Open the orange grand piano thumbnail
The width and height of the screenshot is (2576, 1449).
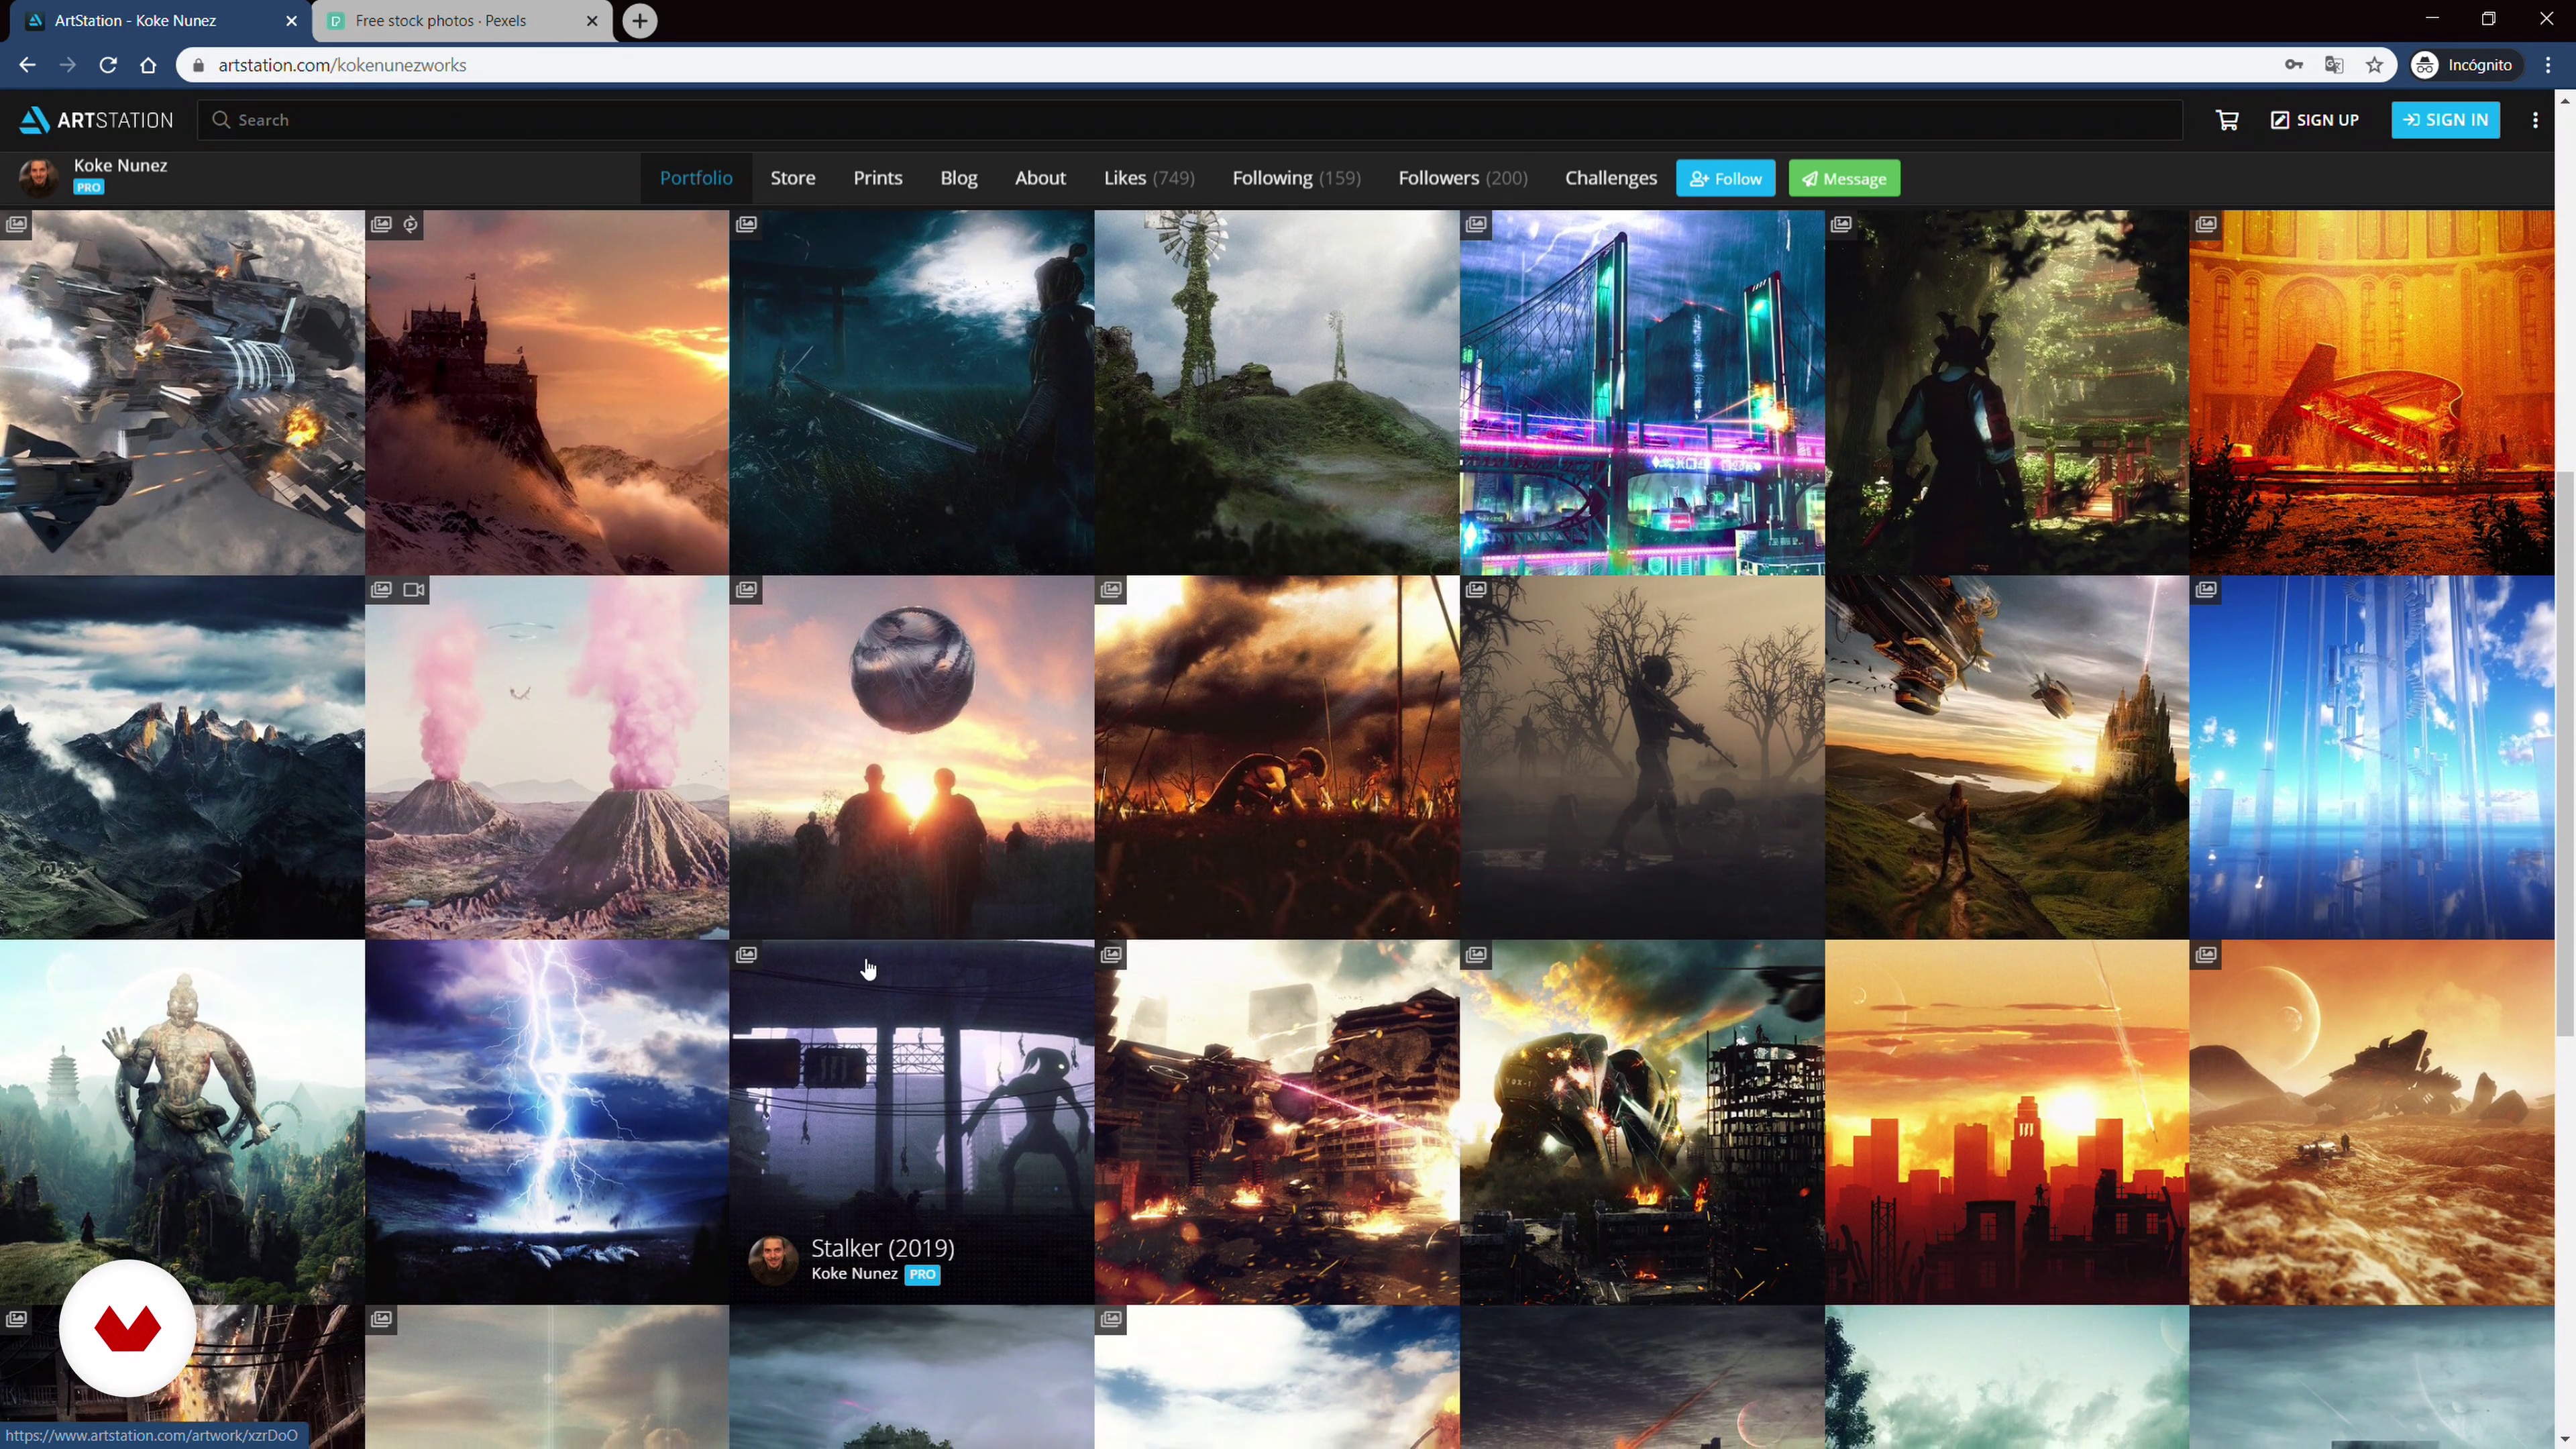coord(2372,392)
